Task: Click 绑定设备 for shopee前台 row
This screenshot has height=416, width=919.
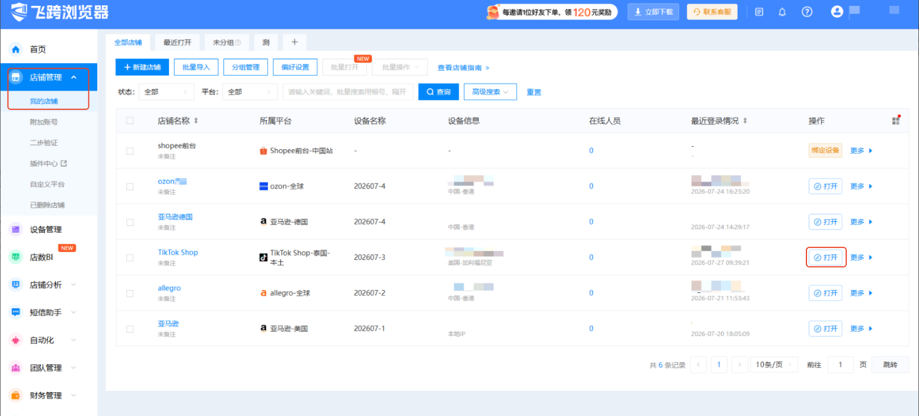Action: pyautogui.click(x=825, y=150)
